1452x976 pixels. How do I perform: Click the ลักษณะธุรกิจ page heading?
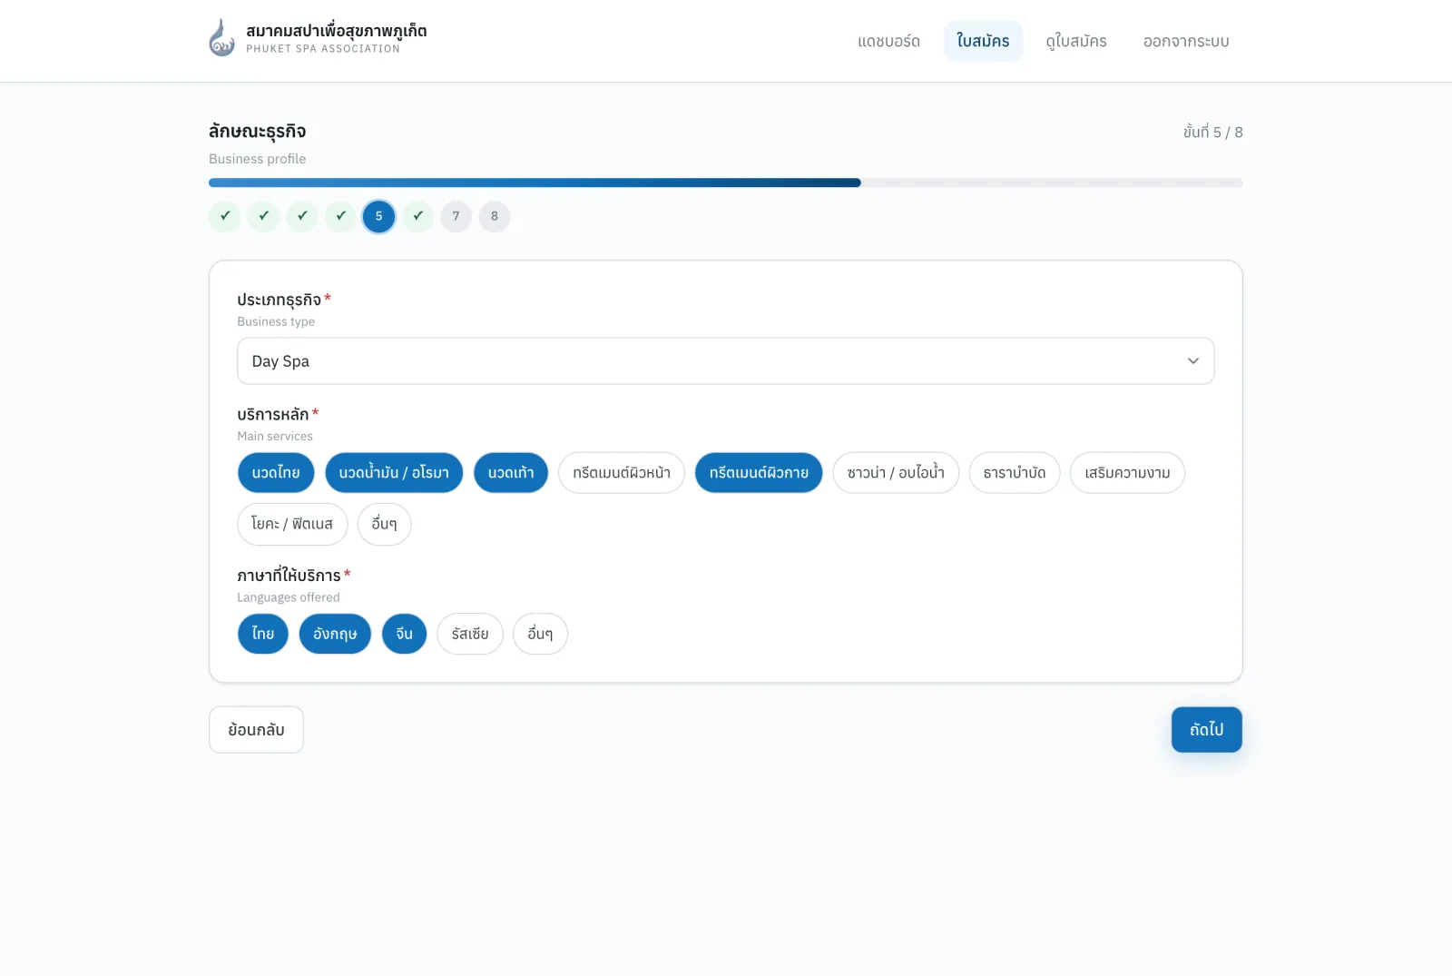click(x=258, y=131)
